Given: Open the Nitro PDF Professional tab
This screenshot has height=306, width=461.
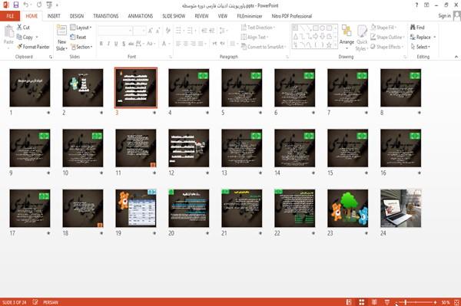Looking at the screenshot, I should [292, 16].
